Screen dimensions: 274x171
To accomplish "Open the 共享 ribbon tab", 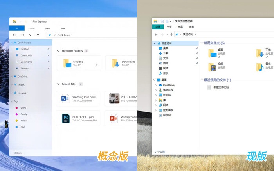I will [180, 27].
